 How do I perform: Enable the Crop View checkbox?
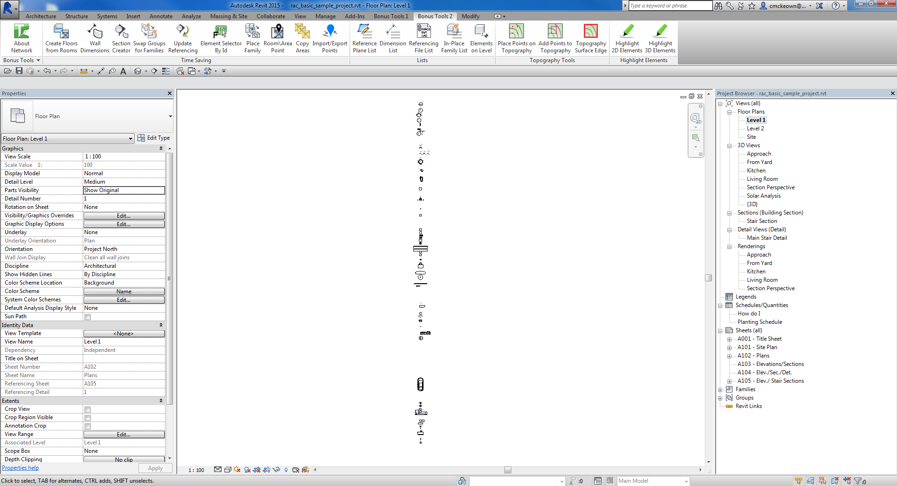pos(87,409)
